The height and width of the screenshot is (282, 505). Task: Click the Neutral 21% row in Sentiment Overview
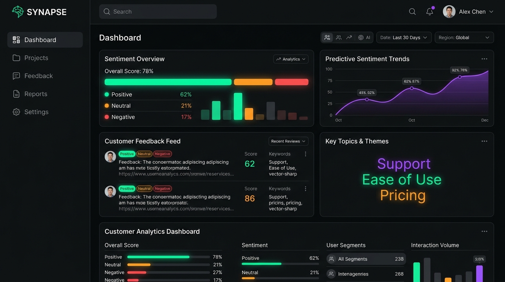tap(148, 106)
